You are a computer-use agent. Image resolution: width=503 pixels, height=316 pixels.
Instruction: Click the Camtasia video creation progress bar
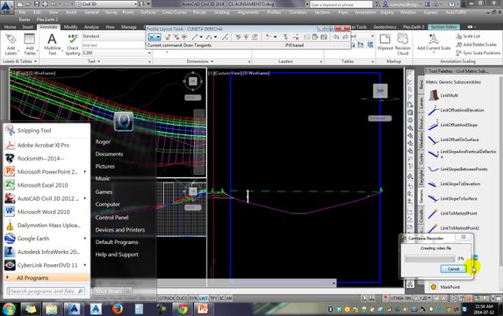429,259
